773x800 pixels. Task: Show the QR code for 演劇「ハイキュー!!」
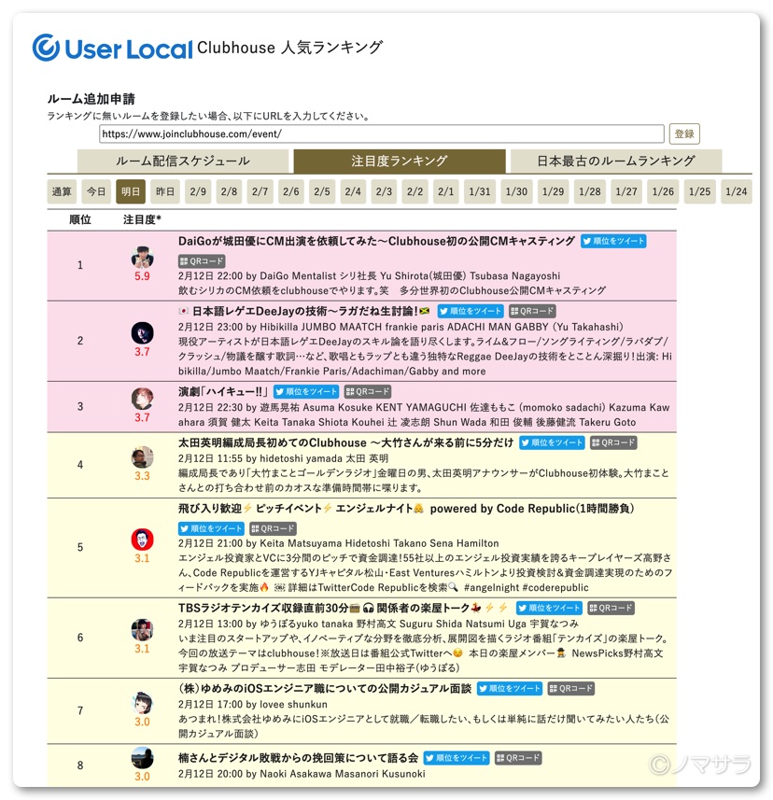click(368, 392)
